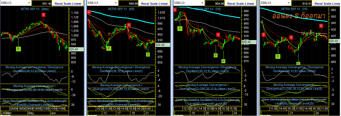Click the B buy marker near 905 on 15-minute chart
Image resolution: width=341 pixels, height=116 pixels.
278,56
